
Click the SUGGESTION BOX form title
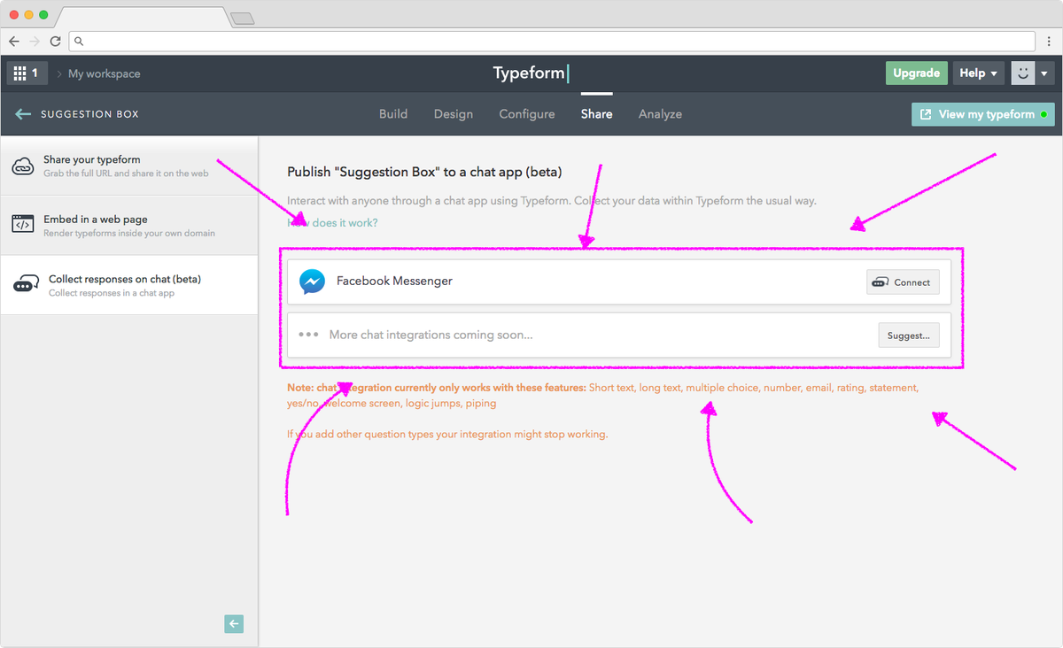(x=89, y=114)
